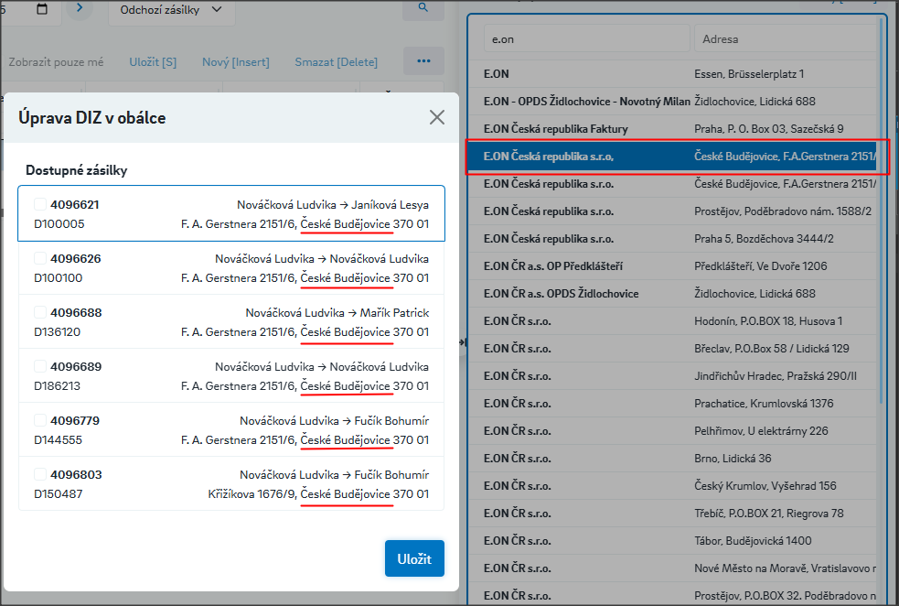899x606 pixels.
Task: Click the e.on name search field
Action: (x=585, y=39)
